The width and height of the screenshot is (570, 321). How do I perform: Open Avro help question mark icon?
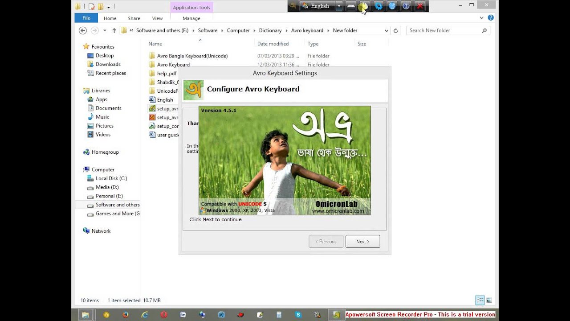point(406,6)
